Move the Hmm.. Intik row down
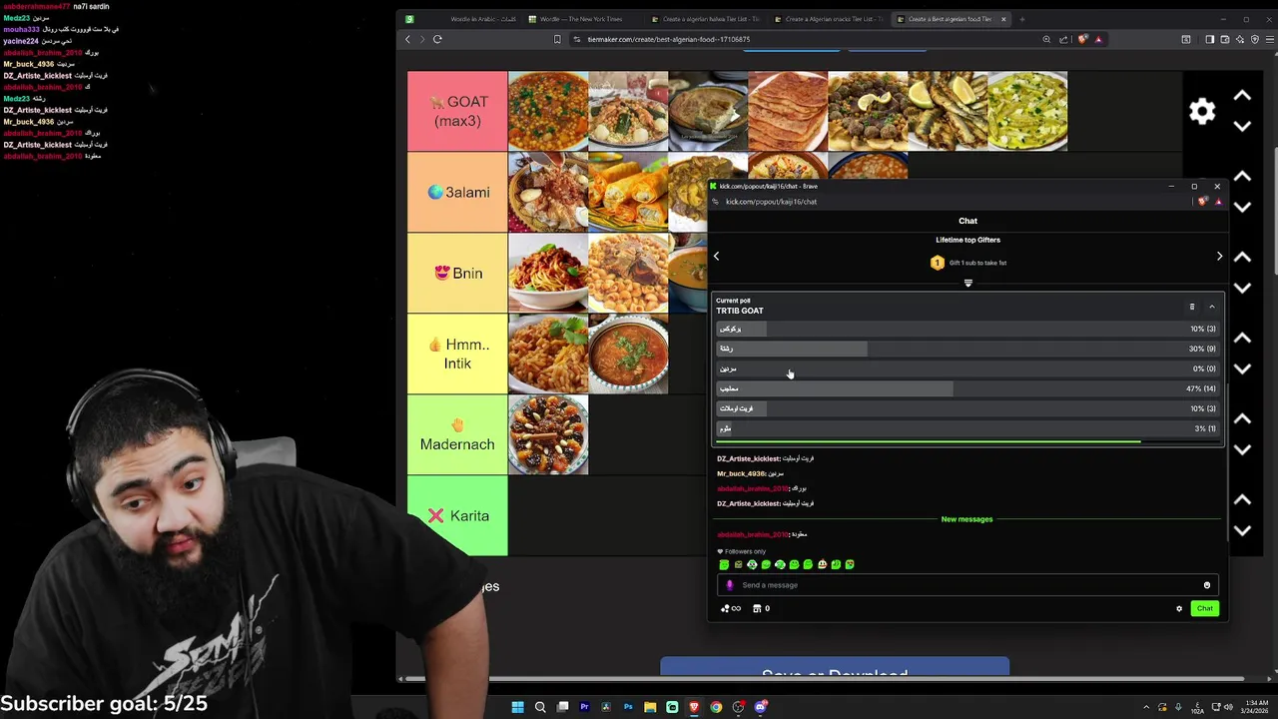Image resolution: width=1278 pixels, height=719 pixels. [x=1242, y=368]
